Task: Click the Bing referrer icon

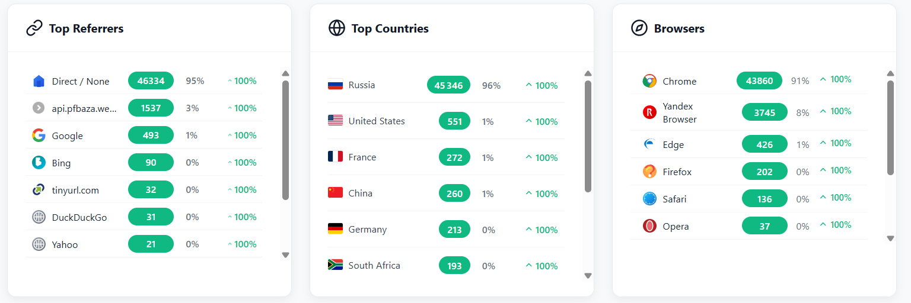Action: [x=39, y=163]
